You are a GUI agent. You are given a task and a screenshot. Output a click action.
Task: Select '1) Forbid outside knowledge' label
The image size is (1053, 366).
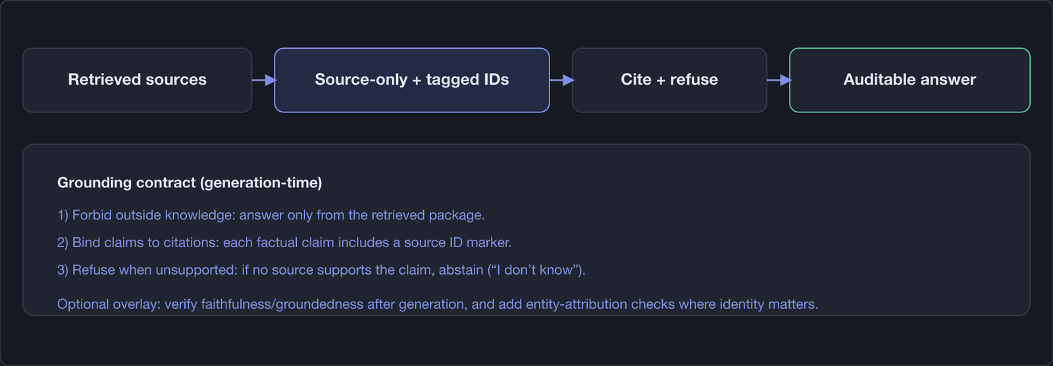pos(145,215)
